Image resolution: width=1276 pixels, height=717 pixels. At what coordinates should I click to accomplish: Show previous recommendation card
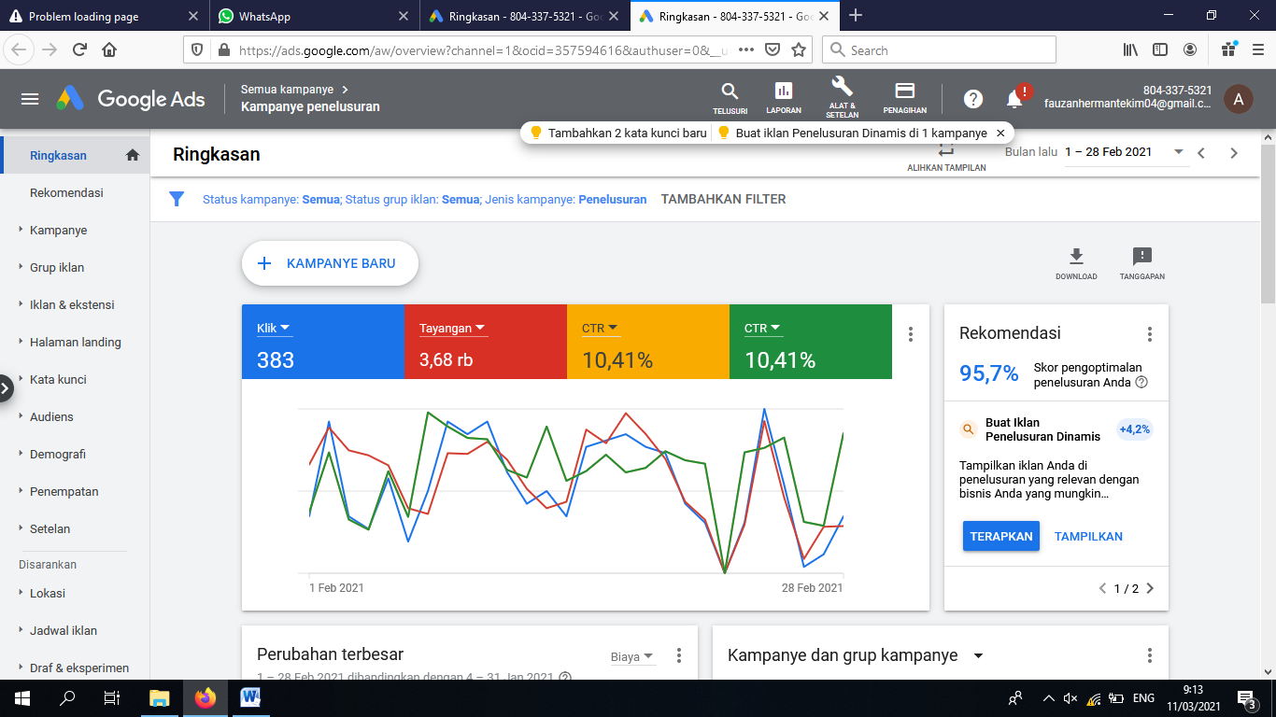[x=1103, y=588]
